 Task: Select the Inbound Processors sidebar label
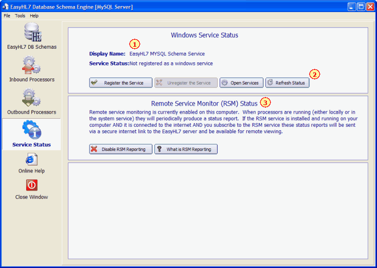pyautogui.click(x=32, y=79)
